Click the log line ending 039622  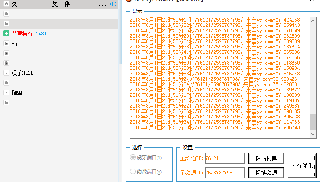215,90
